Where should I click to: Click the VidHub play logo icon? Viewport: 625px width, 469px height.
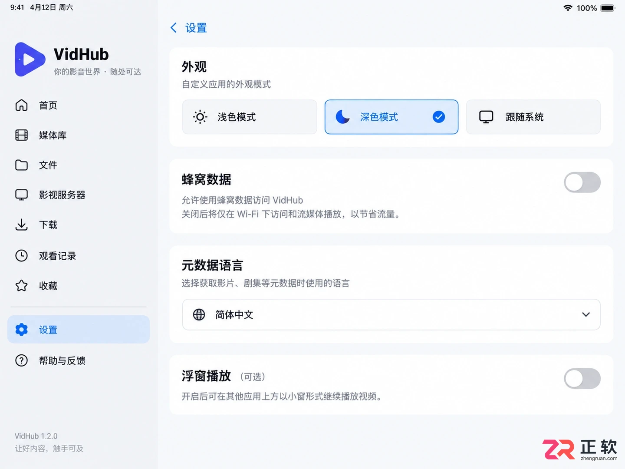click(30, 59)
